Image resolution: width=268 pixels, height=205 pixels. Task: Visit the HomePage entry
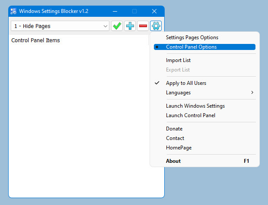click(x=179, y=148)
